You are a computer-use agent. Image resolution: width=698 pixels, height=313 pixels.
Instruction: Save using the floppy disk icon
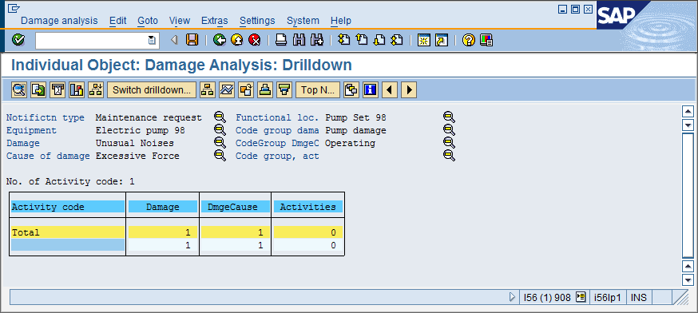(192, 40)
